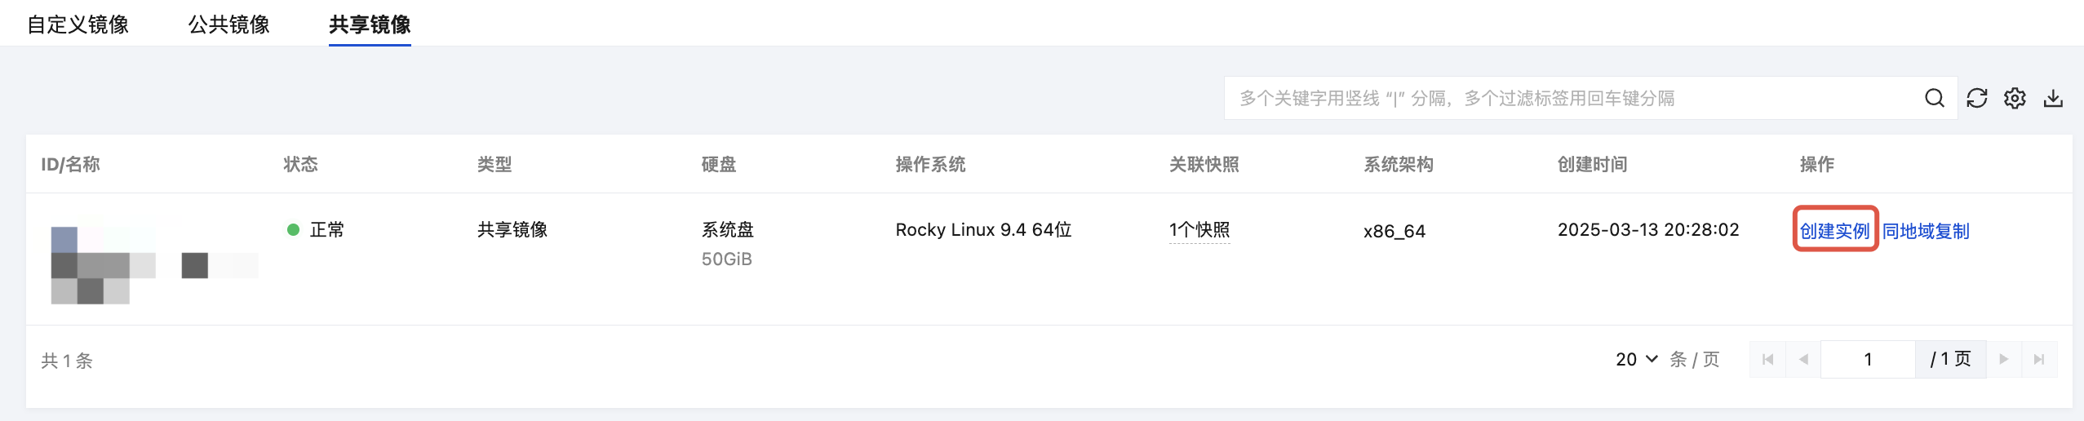
Task: Click the 创建实例 link
Action: coord(1834,231)
